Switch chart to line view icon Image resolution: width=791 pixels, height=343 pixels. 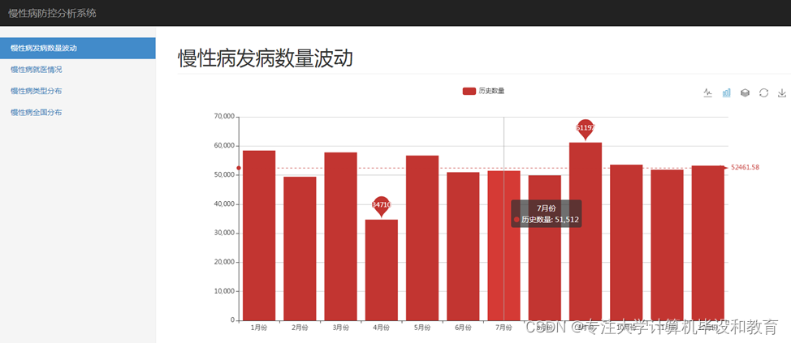pyautogui.click(x=708, y=92)
